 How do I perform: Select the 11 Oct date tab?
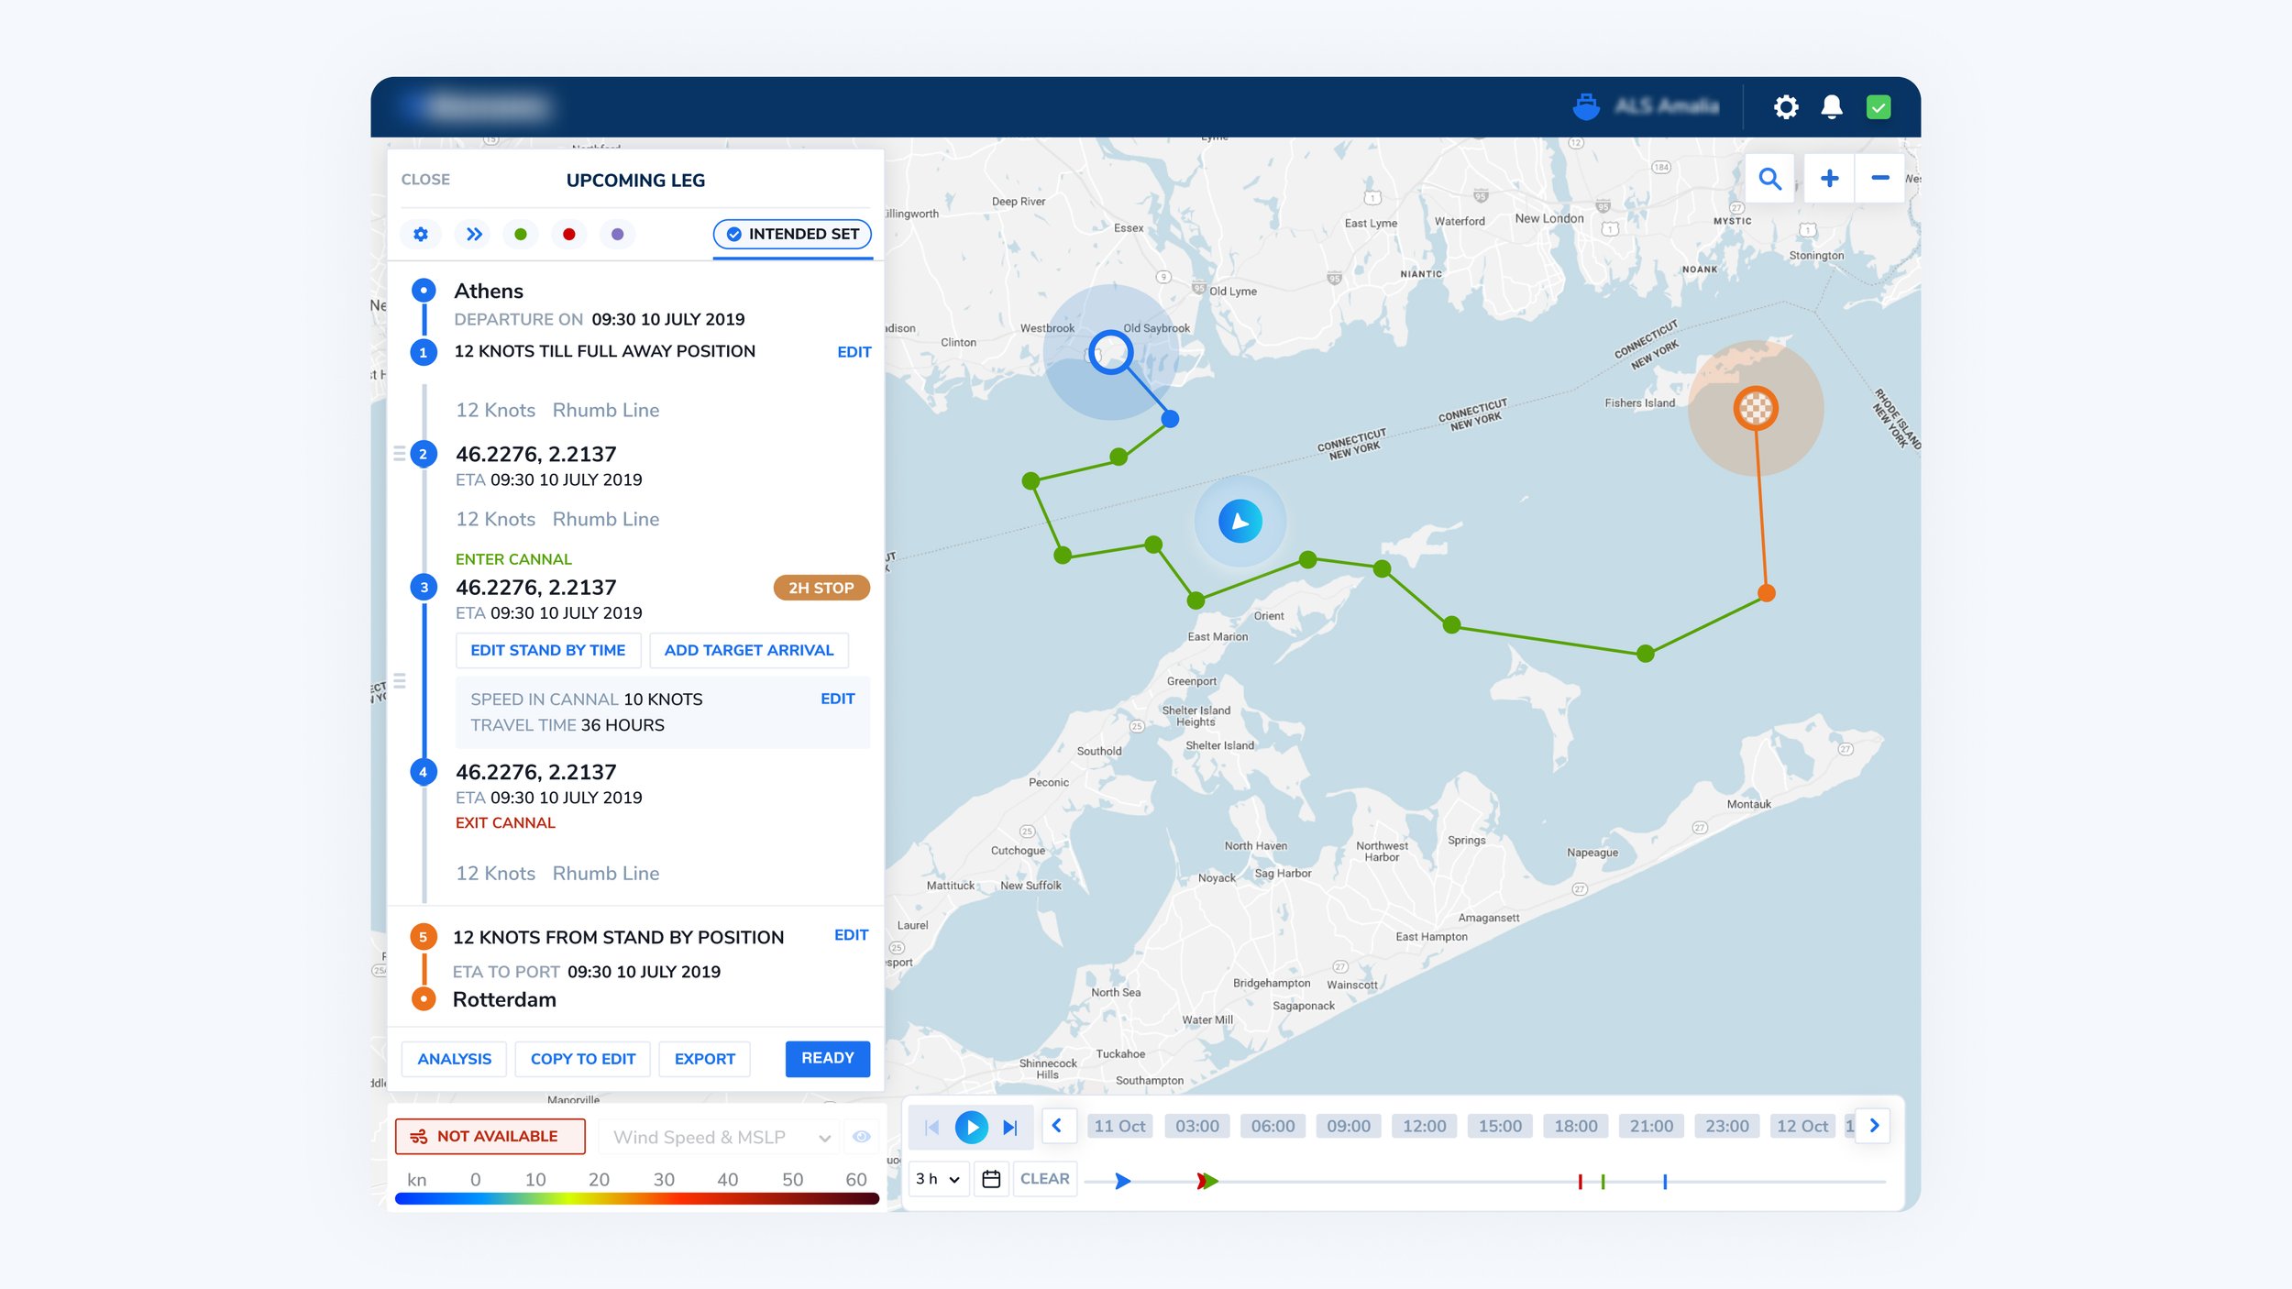tap(1119, 1127)
